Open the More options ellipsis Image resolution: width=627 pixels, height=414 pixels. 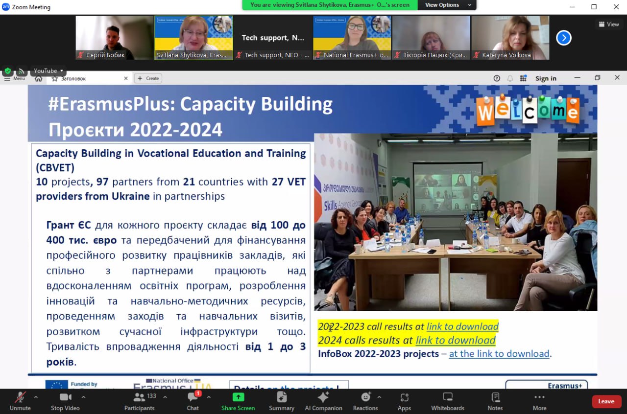(x=539, y=401)
